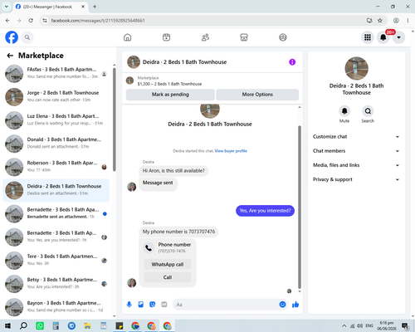The image size is (415, 332).
Task: Open the tab search dropdown
Action: pos(7,7)
